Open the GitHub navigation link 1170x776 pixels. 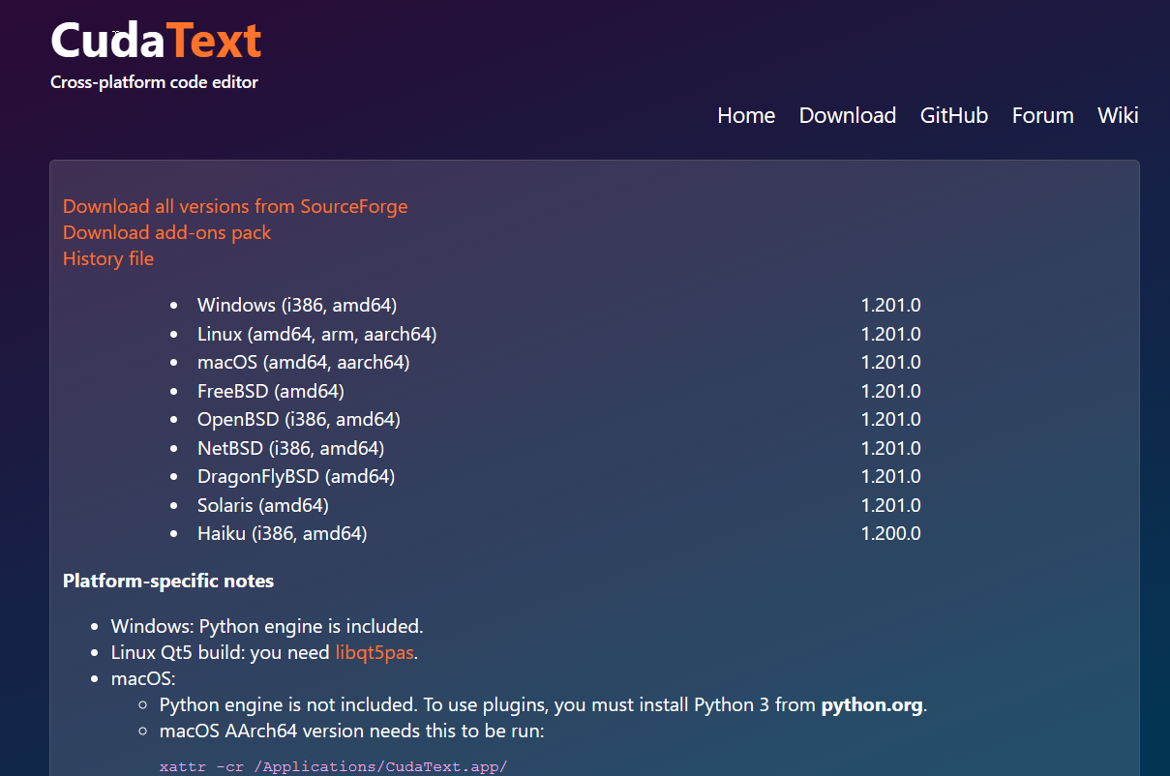[953, 115]
